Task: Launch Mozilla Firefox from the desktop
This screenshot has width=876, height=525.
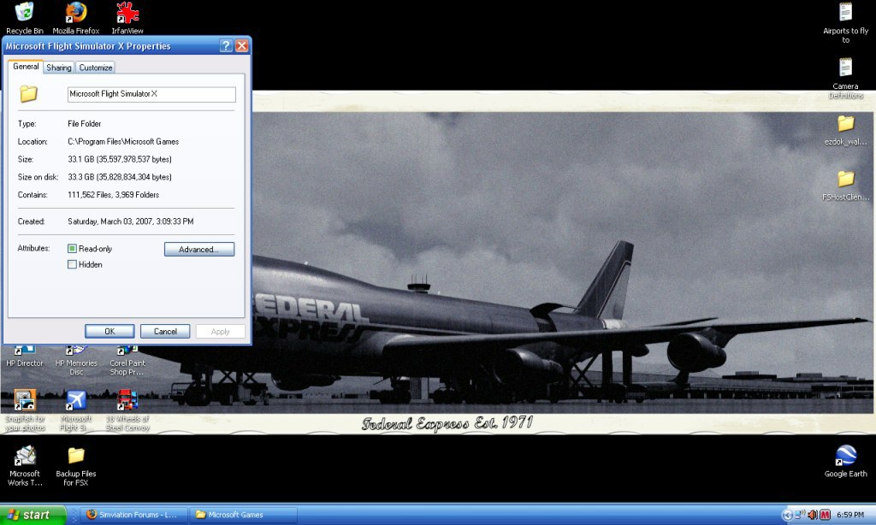Action: click(76, 13)
